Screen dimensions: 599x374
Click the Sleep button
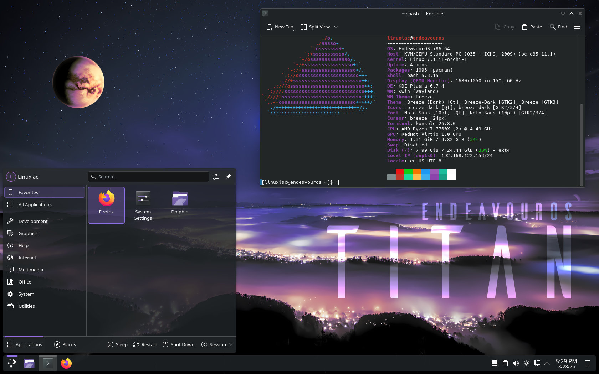118,344
